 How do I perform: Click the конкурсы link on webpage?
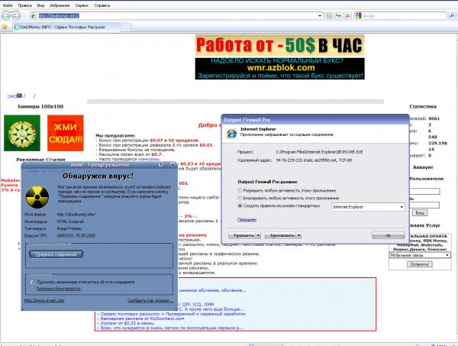(148, 159)
